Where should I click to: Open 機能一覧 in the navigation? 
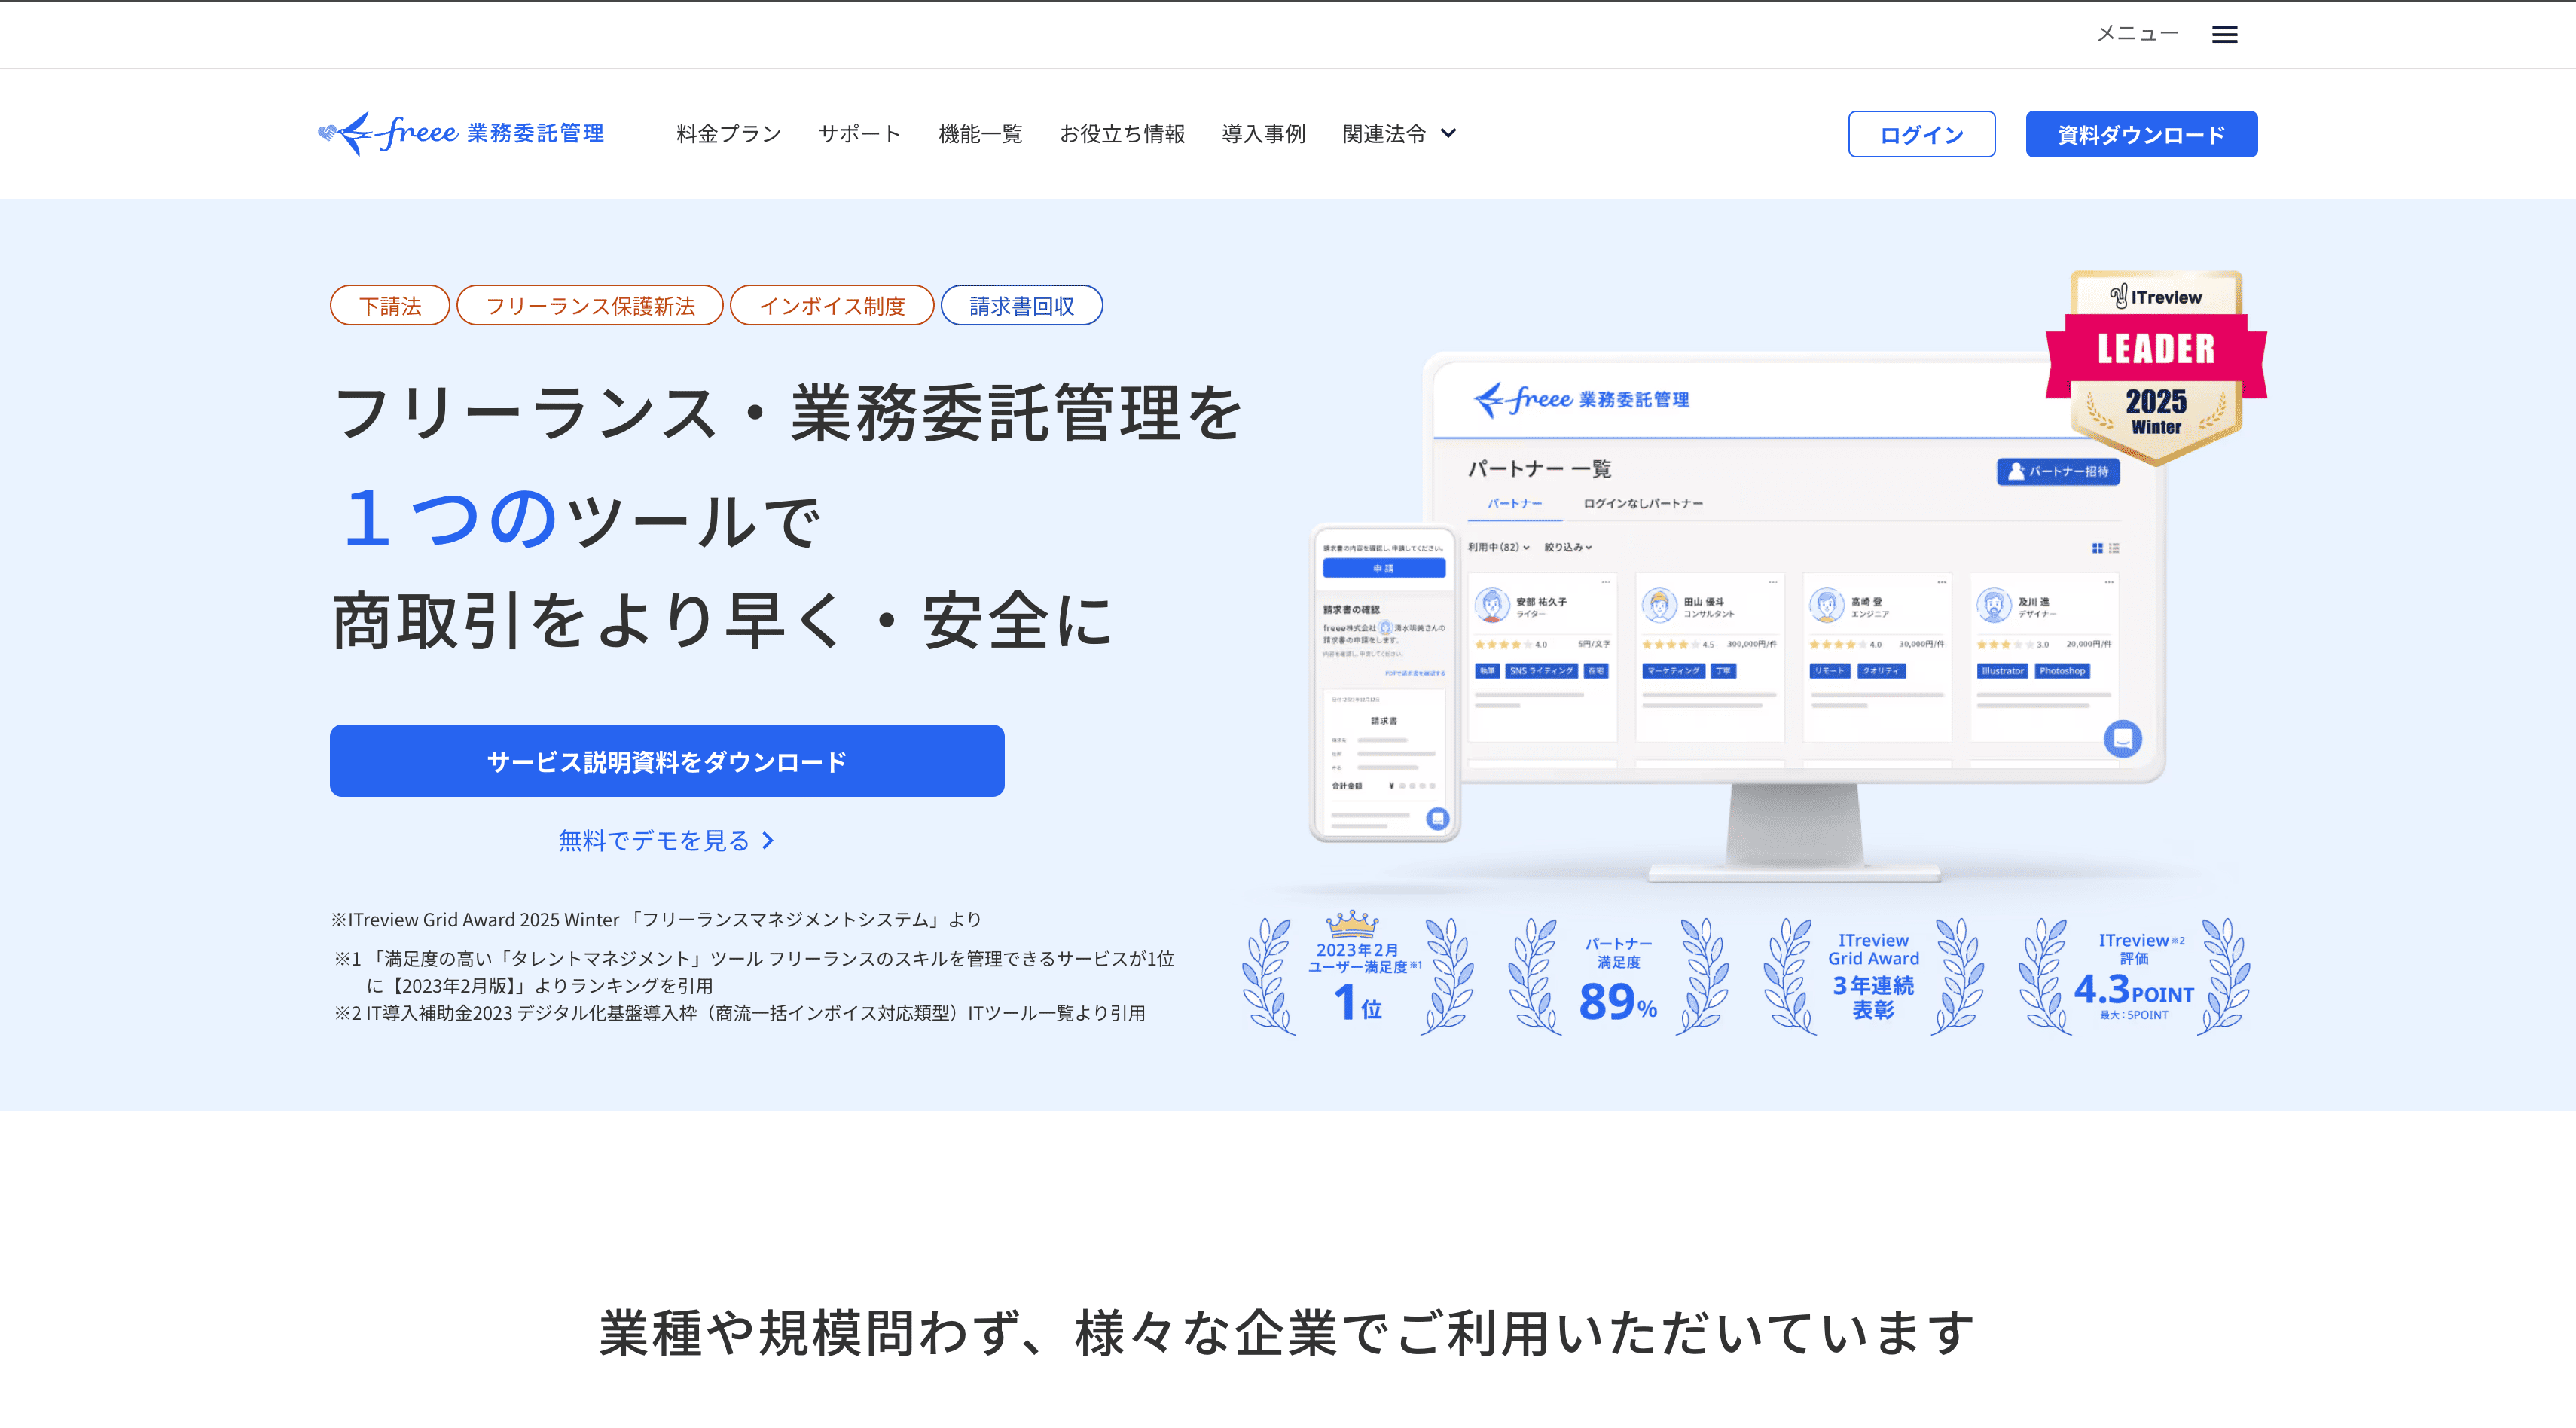(980, 134)
